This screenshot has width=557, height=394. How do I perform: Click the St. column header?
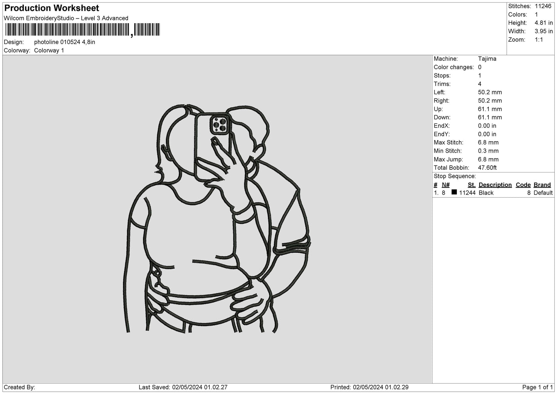click(x=471, y=185)
